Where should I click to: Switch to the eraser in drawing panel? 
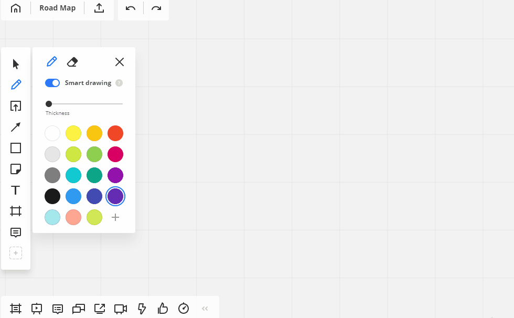click(x=72, y=62)
